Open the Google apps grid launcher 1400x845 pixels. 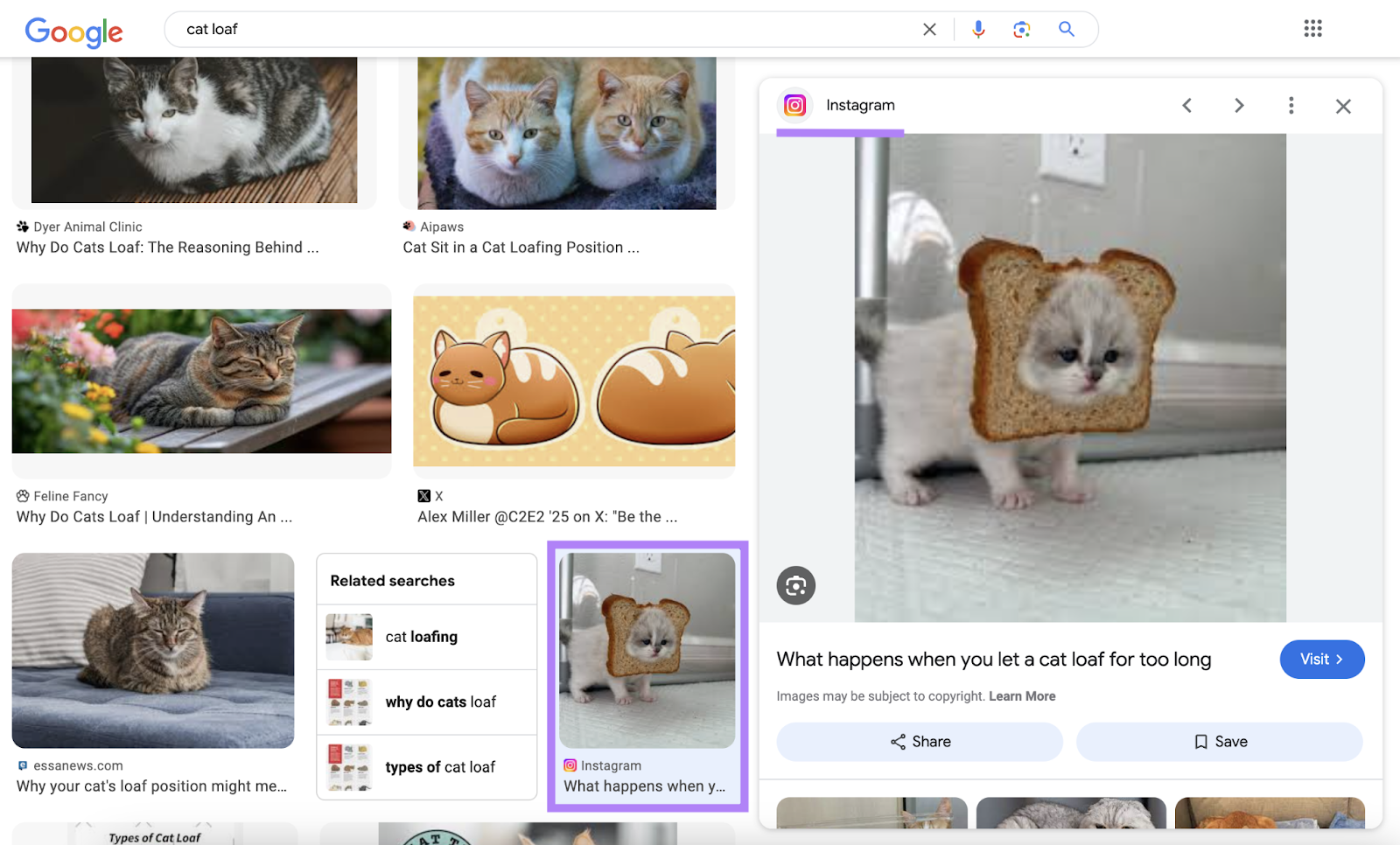[1312, 28]
